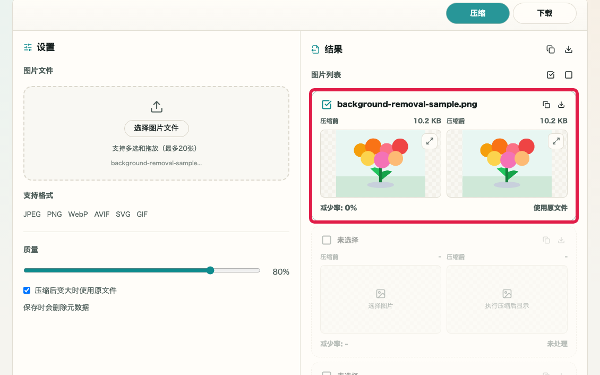Click the settings sliders icon beside 设置
The width and height of the screenshot is (600, 375).
pyautogui.click(x=28, y=47)
